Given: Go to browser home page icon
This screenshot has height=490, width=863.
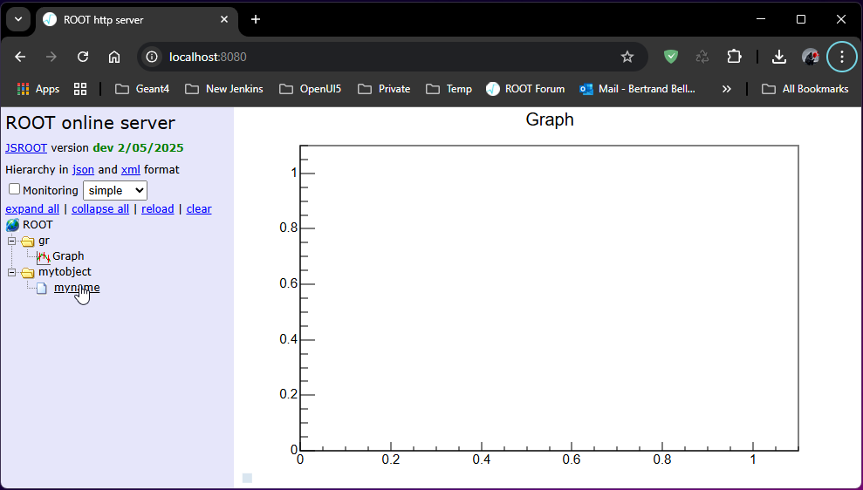Looking at the screenshot, I should pyautogui.click(x=114, y=57).
